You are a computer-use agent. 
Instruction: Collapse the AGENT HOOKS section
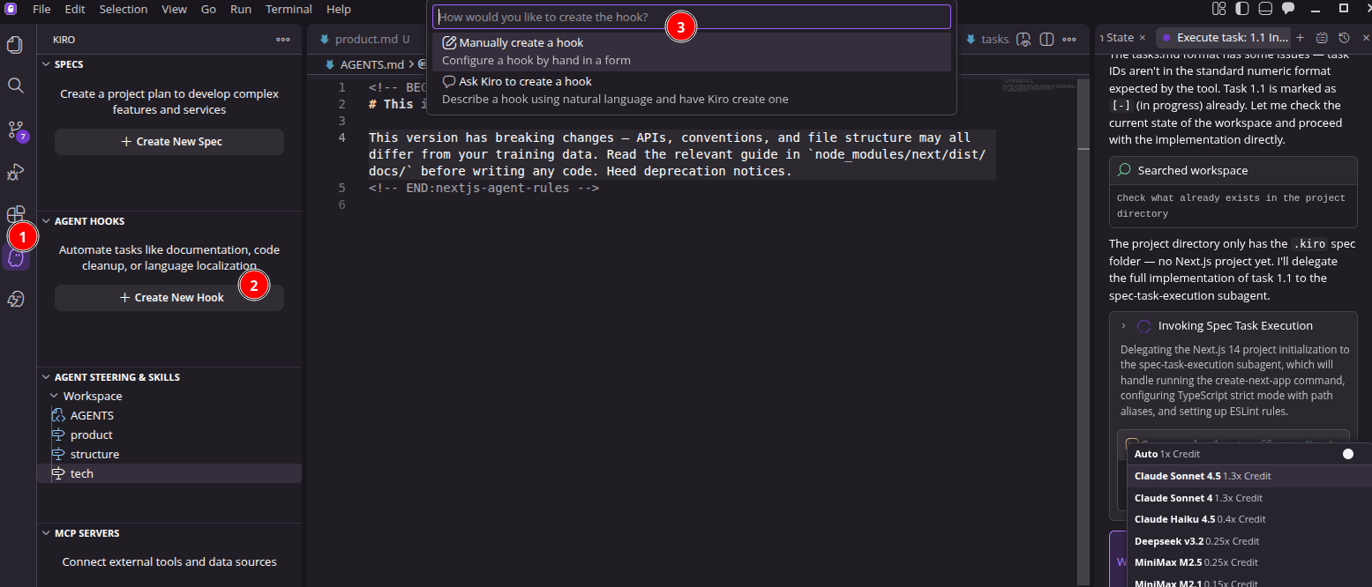tap(46, 221)
